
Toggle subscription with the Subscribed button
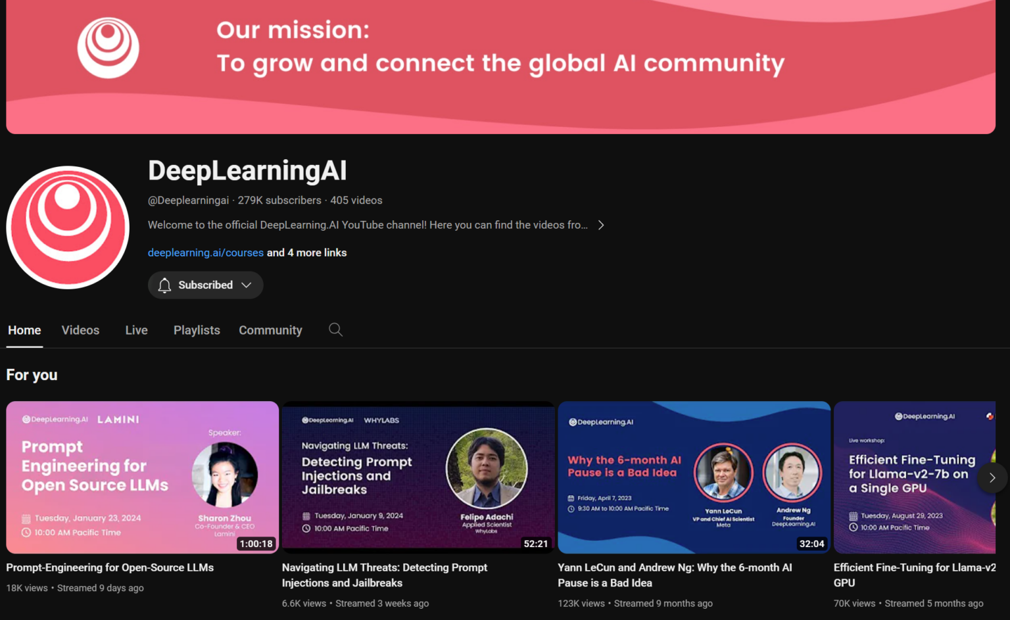point(205,285)
